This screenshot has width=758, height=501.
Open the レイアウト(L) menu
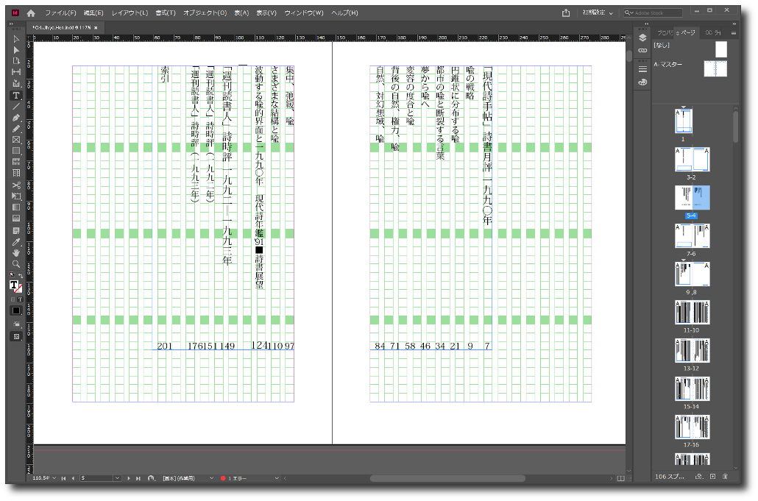(130, 13)
